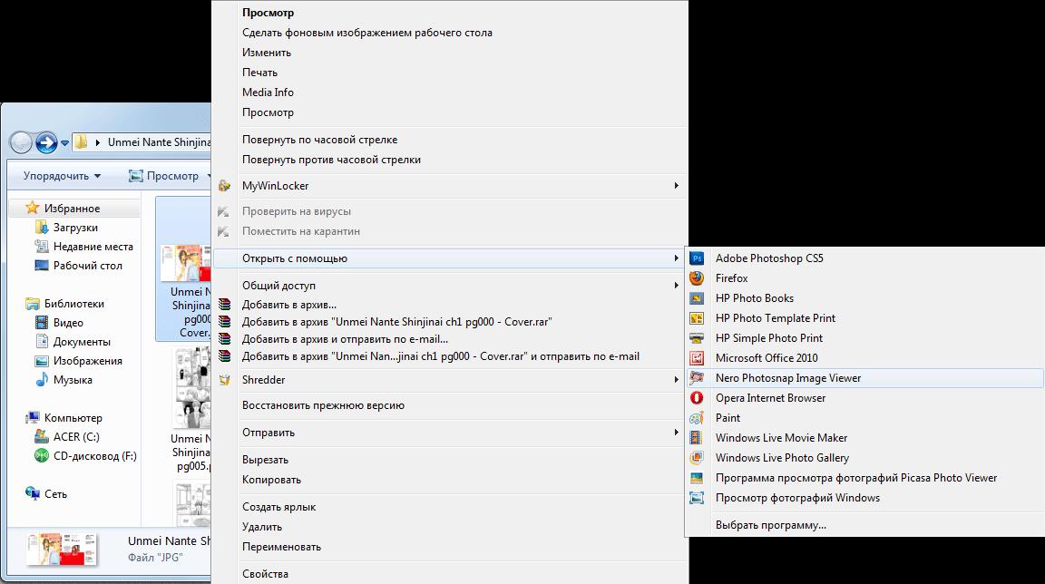Click the Сеть network icon
The image size is (1045, 584).
(32, 493)
